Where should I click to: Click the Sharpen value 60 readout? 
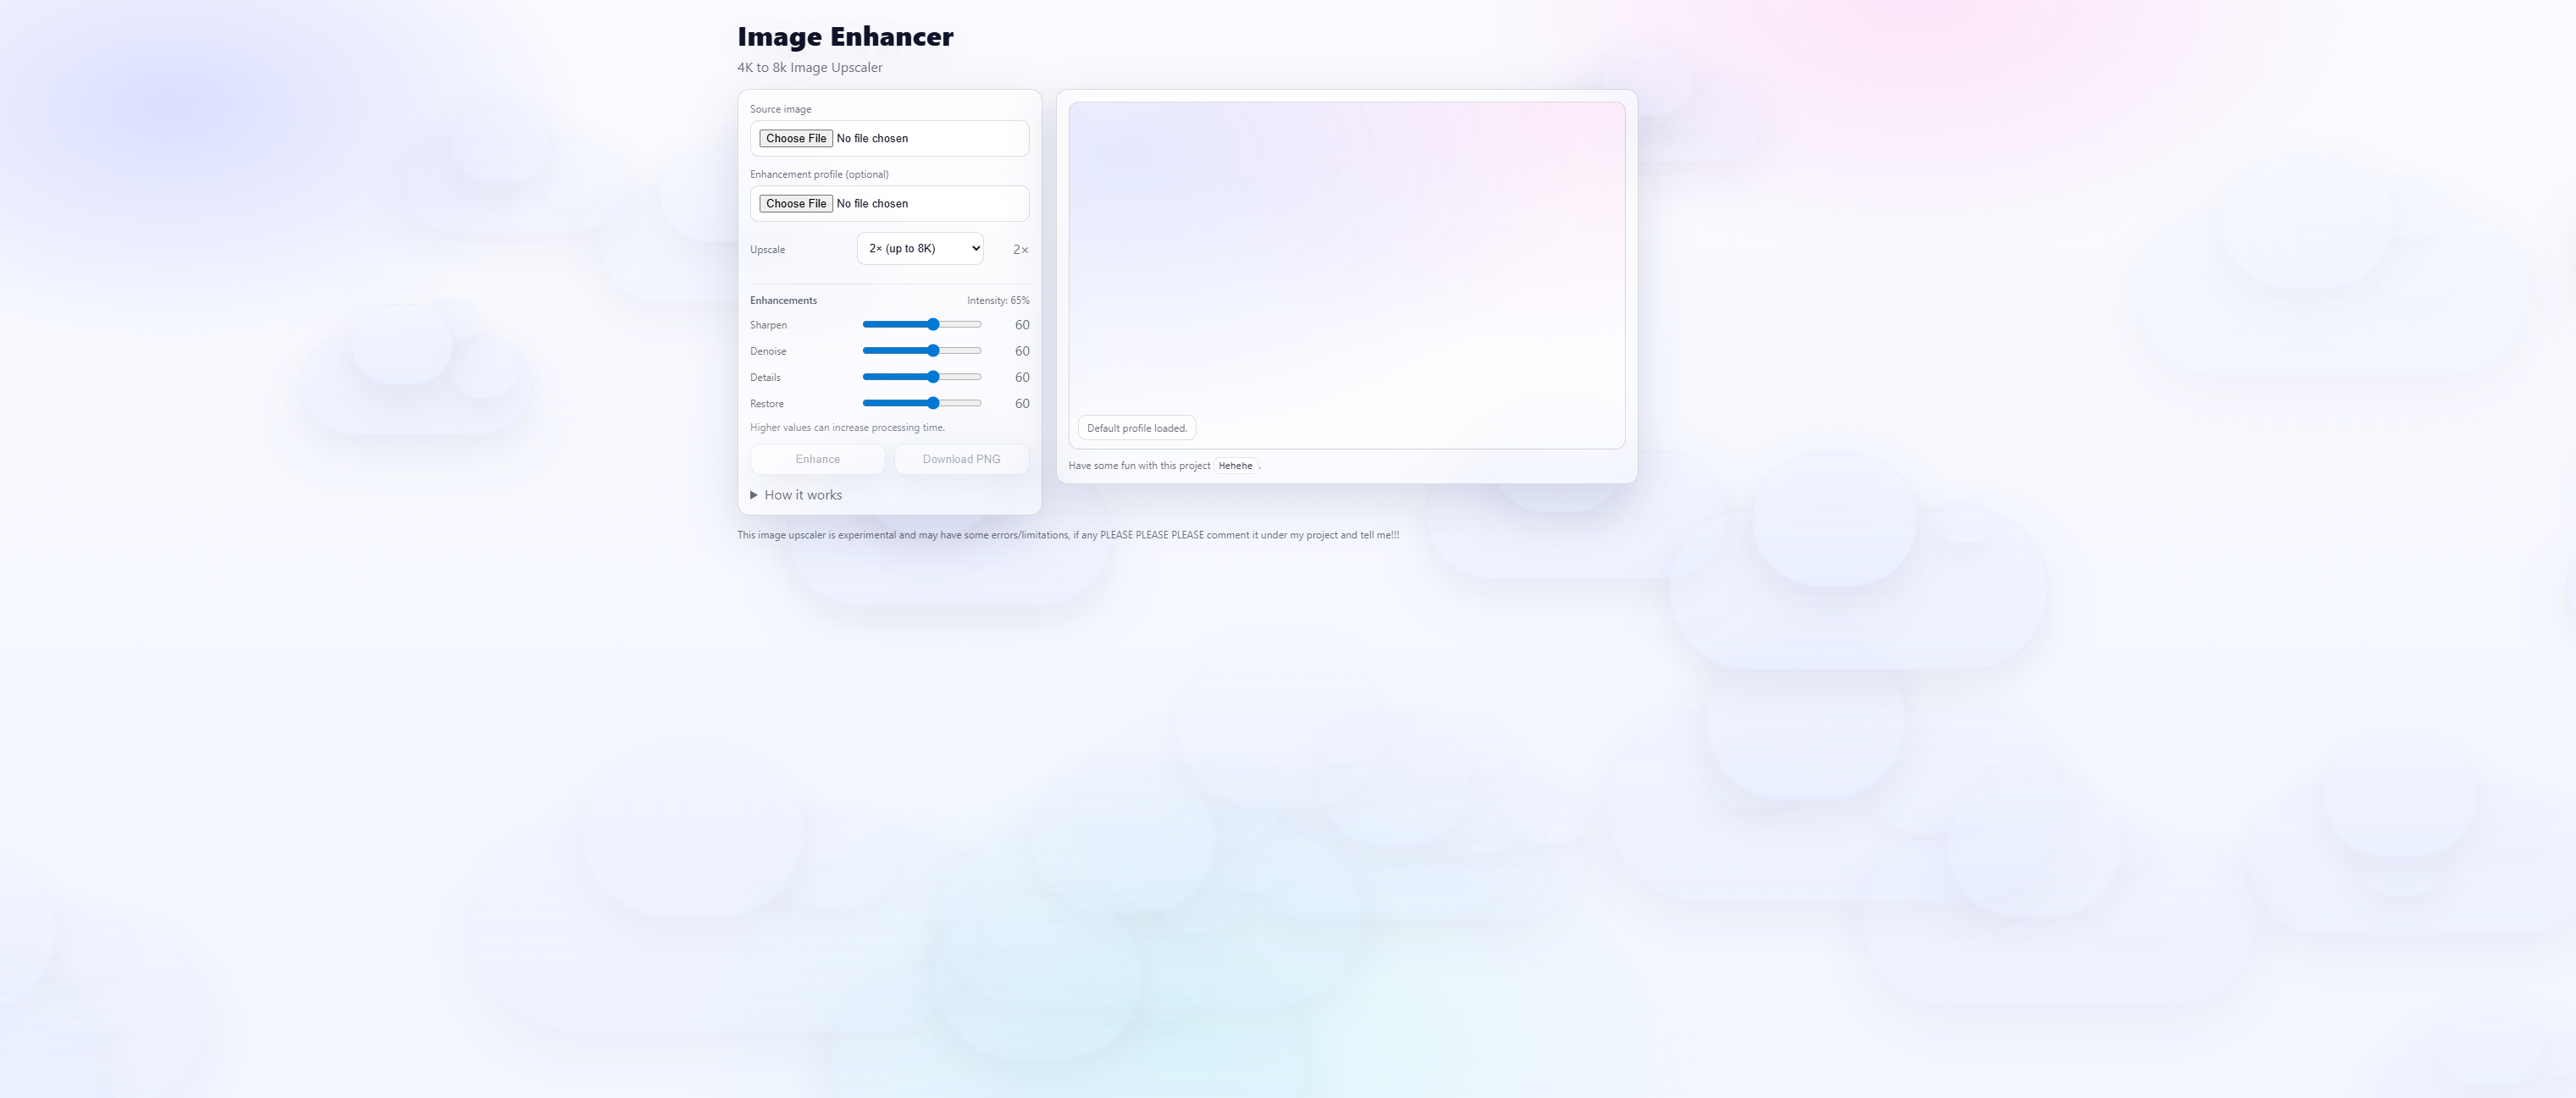(1021, 325)
